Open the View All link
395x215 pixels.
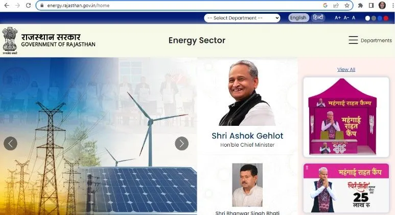(x=346, y=70)
